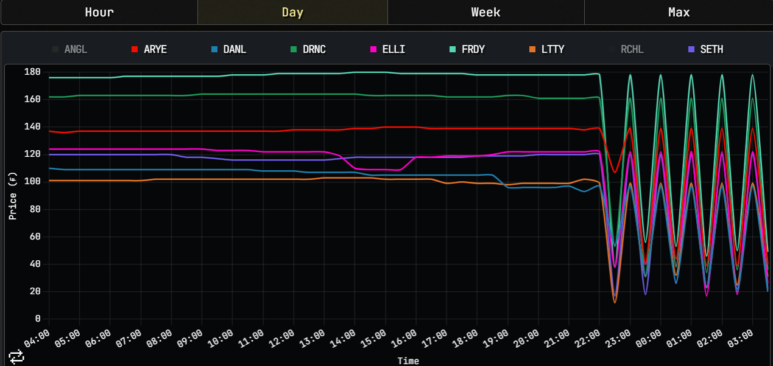Click the 'Price (₣)' y-axis title

tap(13, 195)
